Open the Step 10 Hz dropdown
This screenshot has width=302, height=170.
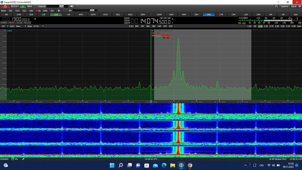pos(39,26)
